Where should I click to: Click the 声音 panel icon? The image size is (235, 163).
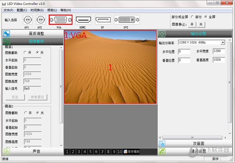[x=7, y=152]
